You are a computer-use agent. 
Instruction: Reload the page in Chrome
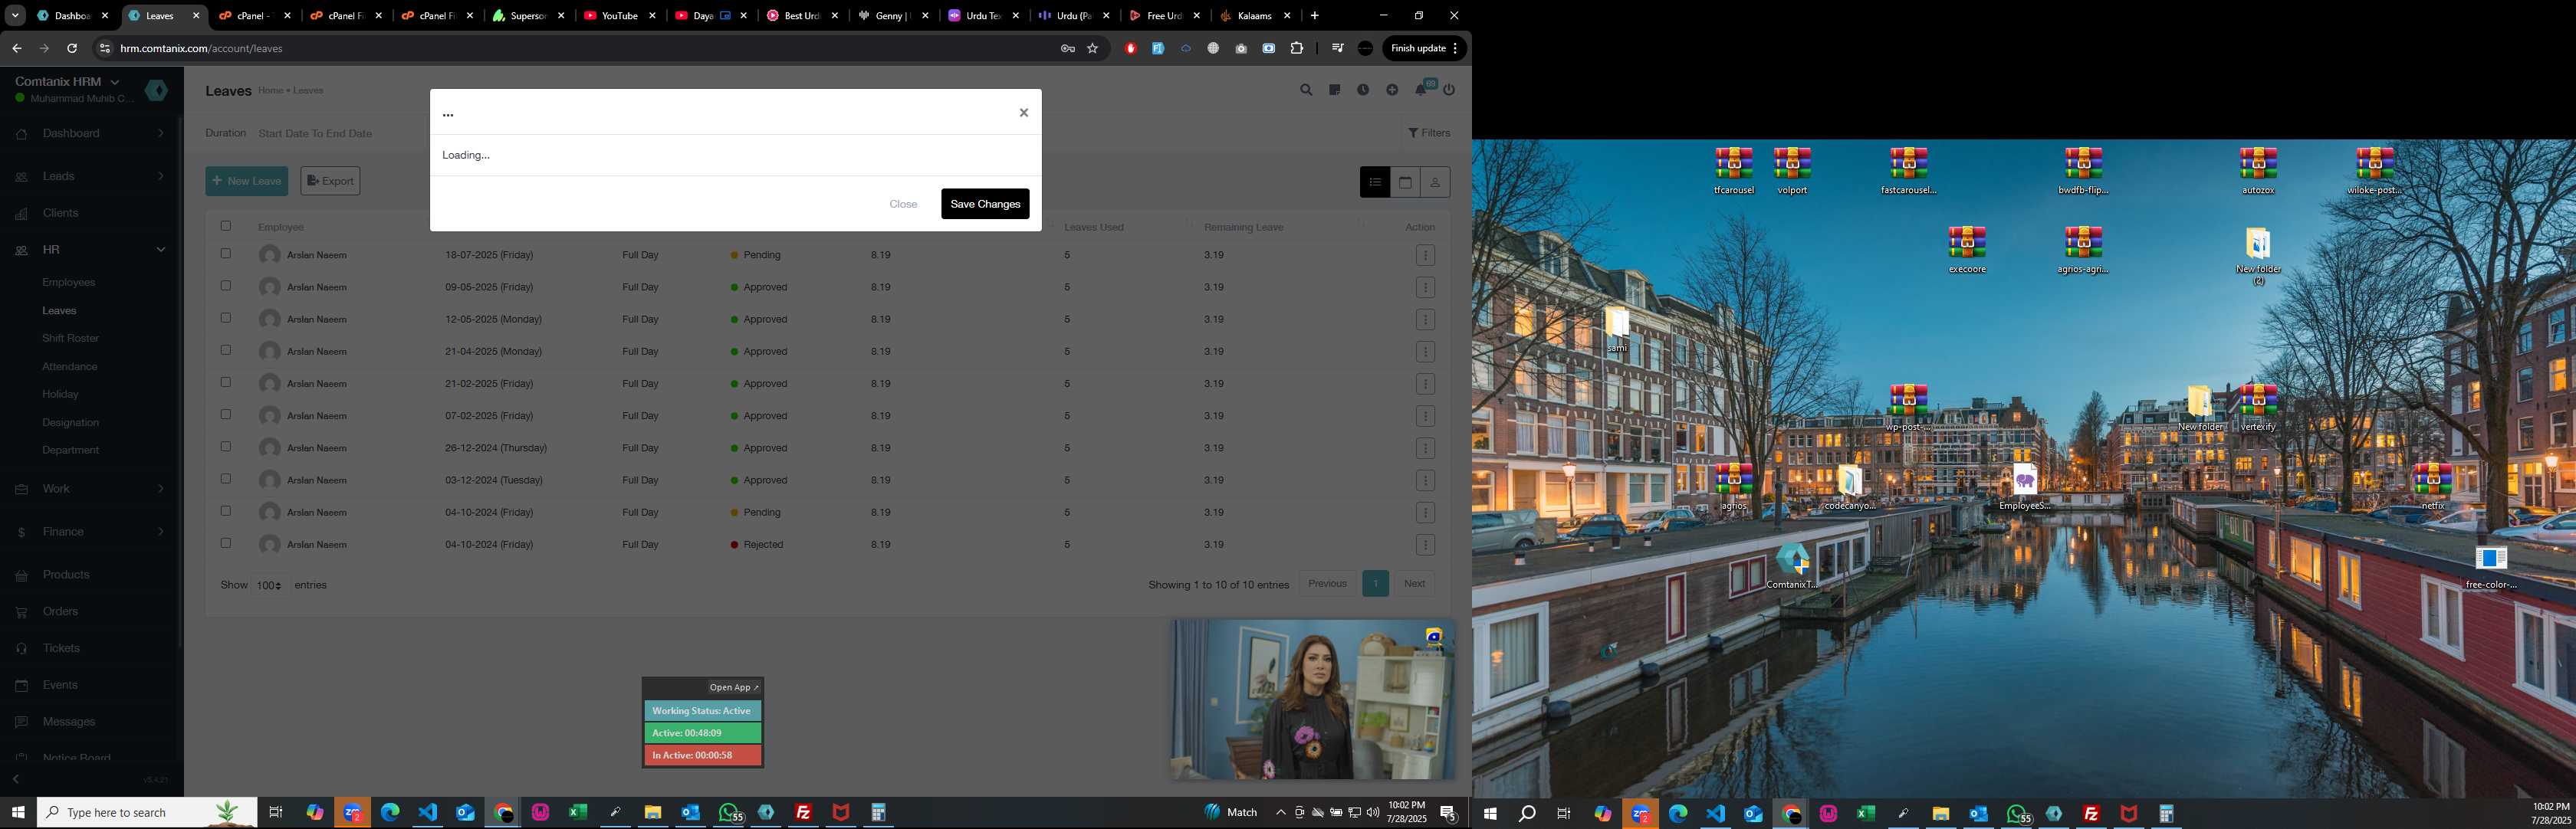pos(72,48)
